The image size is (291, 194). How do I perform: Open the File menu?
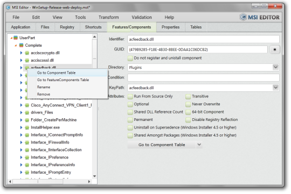[x=16, y=17]
